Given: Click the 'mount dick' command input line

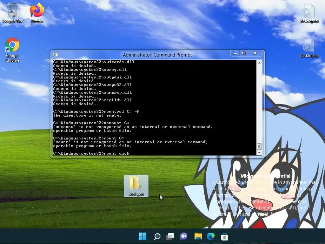Looking at the screenshot, I should 91,153.
